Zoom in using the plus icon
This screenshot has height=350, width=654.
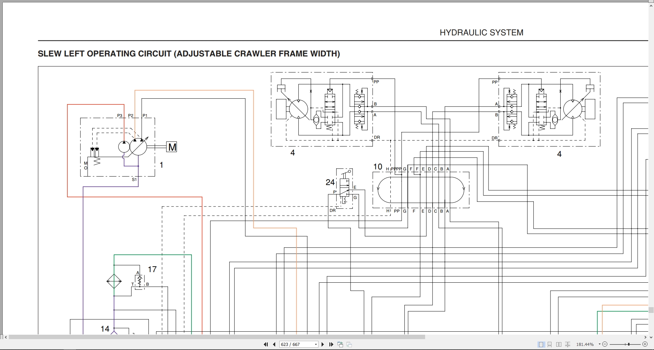[x=645, y=344]
